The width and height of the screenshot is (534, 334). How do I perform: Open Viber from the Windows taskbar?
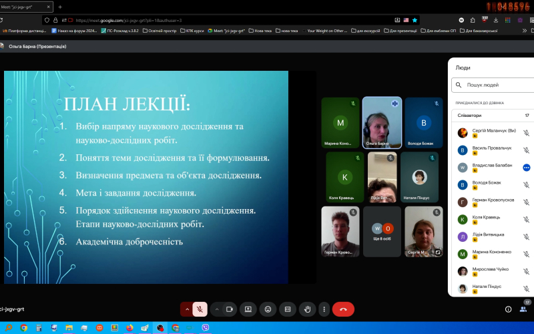pyautogui.click(x=204, y=328)
